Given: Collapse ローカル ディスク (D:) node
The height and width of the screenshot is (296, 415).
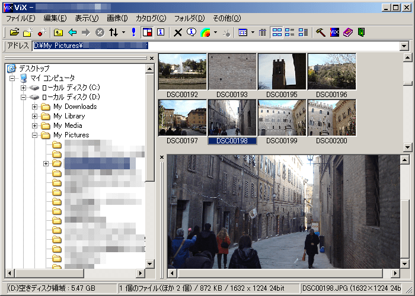Looking at the screenshot, I should 23,97.
